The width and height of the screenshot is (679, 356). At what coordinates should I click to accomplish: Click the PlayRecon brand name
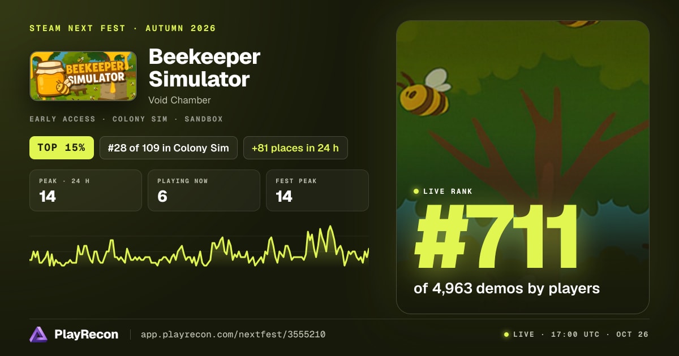tap(86, 335)
